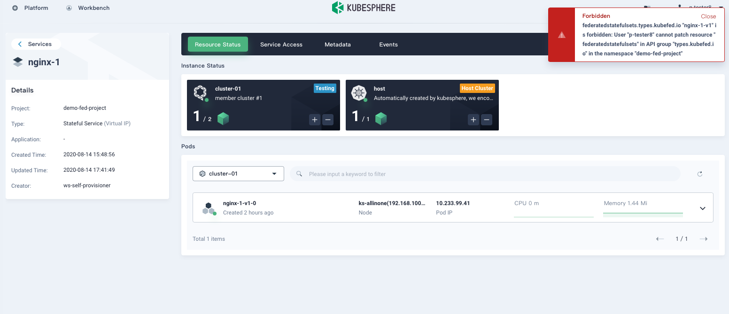Click the cluster-01 cluster icon
This screenshot has height=314, width=729.
click(201, 92)
